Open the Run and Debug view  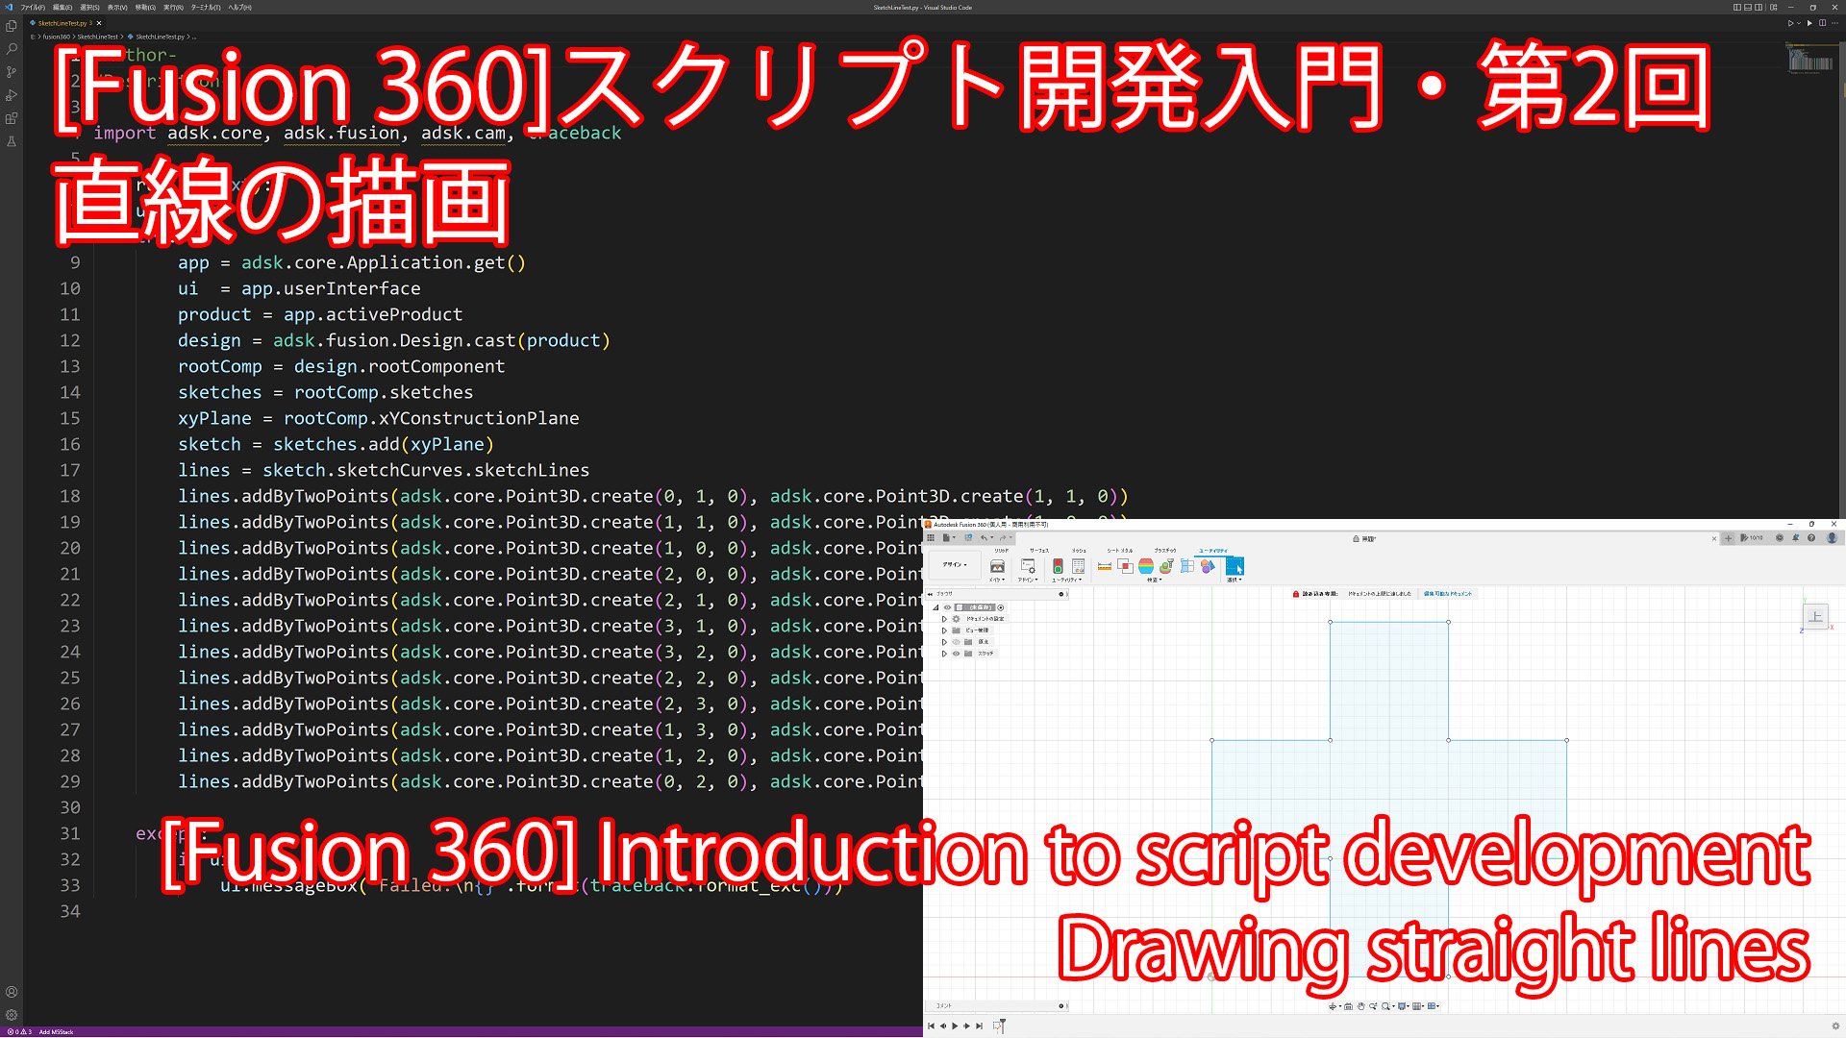(x=12, y=95)
